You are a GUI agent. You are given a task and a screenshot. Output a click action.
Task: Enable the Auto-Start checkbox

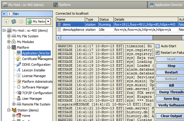click(157, 46)
